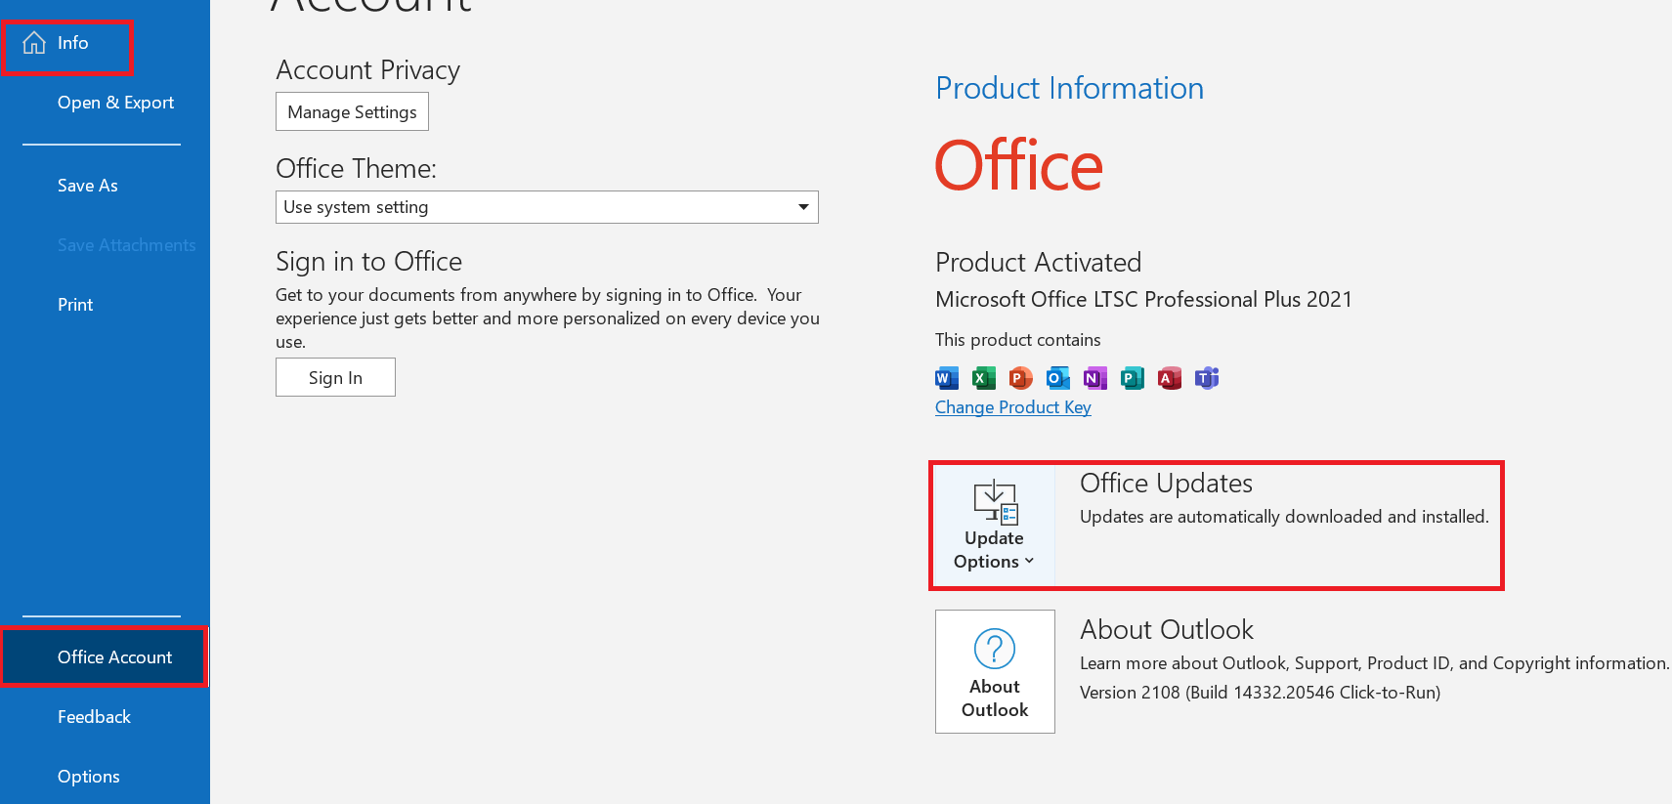The height and width of the screenshot is (804, 1672).
Task: Click the PowerPoint app icon
Action: click(x=1021, y=378)
